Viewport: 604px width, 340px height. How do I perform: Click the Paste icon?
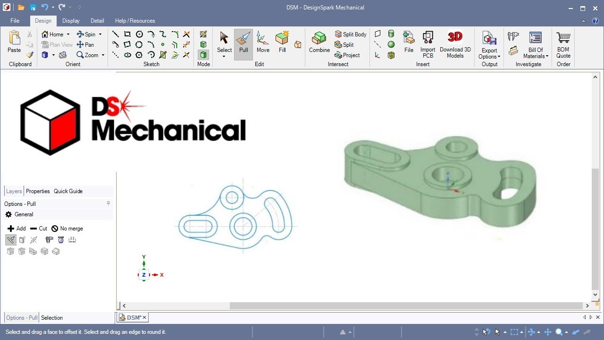14,42
